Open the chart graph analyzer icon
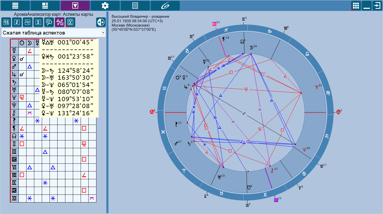 28,22
